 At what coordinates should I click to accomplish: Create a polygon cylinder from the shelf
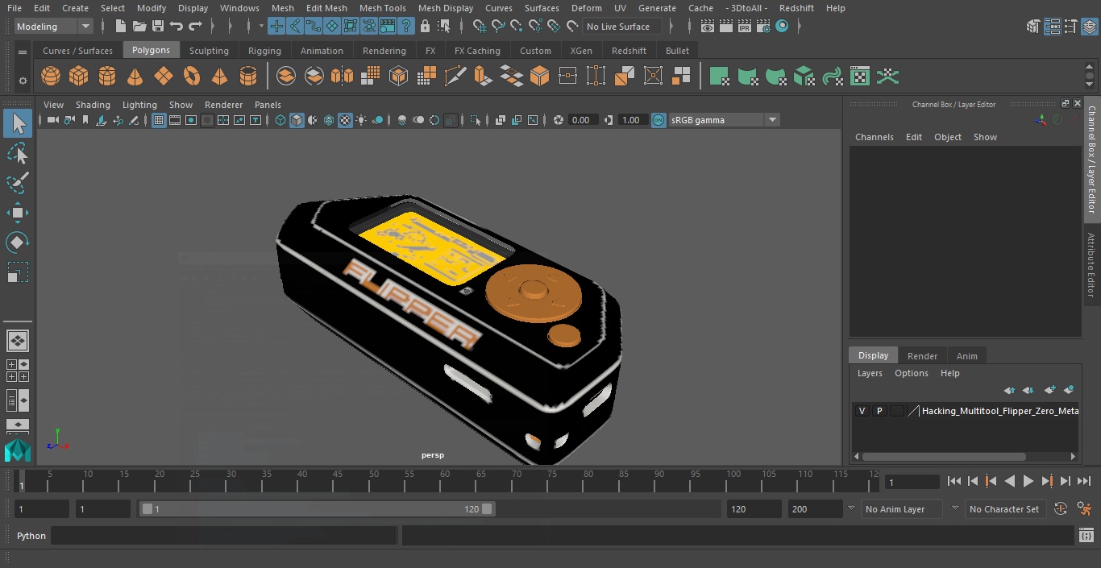click(x=107, y=77)
